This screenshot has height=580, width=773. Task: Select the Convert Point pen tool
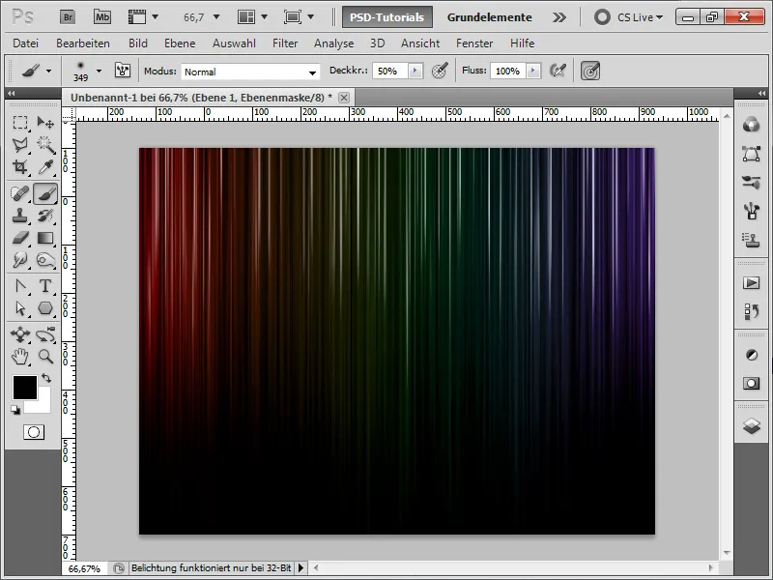[20, 286]
